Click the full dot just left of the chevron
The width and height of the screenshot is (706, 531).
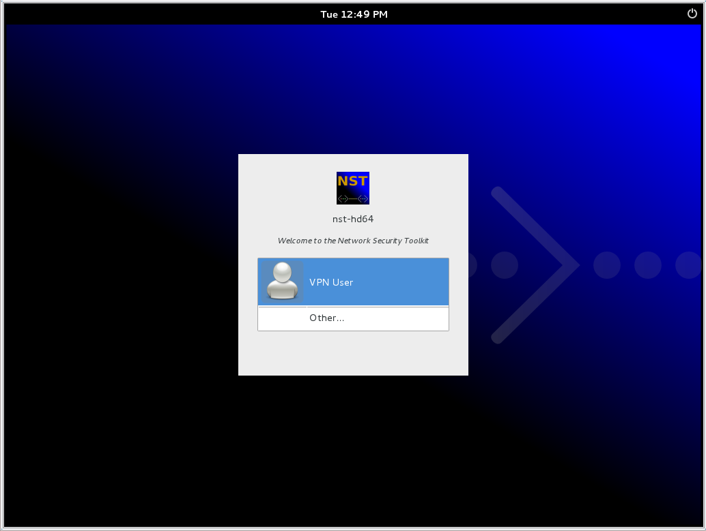coord(505,265)
